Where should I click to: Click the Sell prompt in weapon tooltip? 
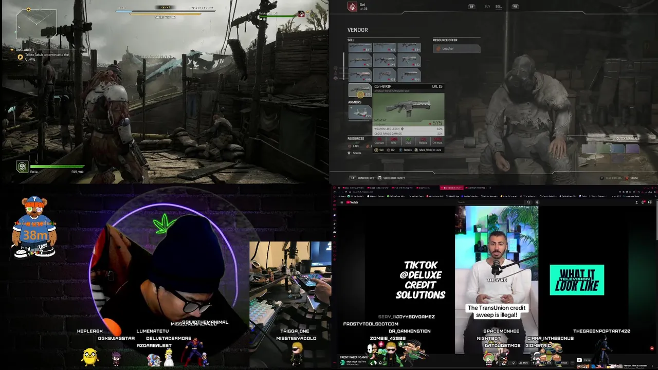(x=379, y=150)
